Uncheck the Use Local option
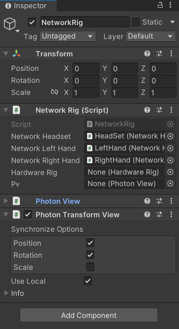The width and height of the screenshot is (179, 329). click(x=88, y=281)
